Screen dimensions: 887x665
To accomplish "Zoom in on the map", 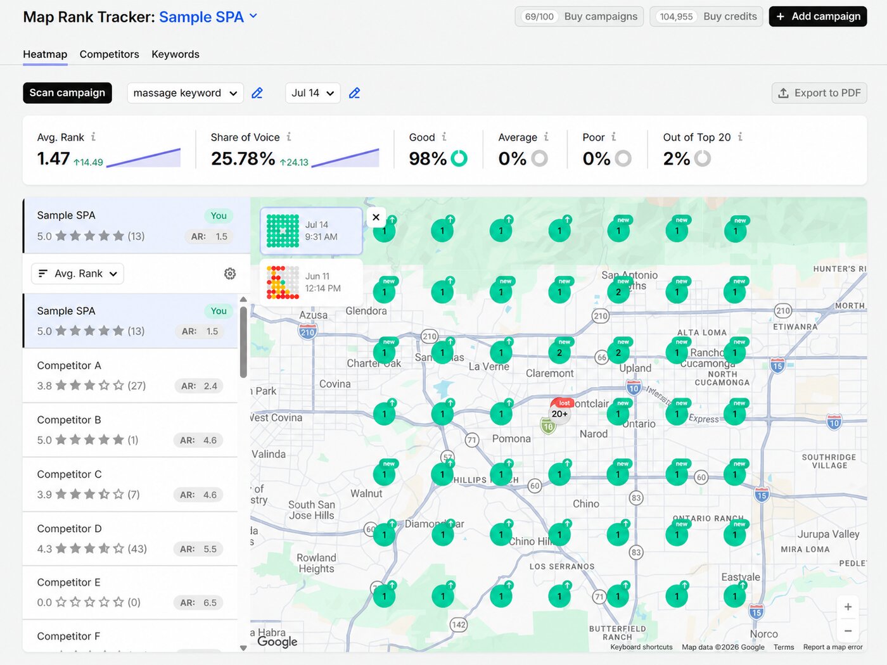I will click(x=848, y=607).
